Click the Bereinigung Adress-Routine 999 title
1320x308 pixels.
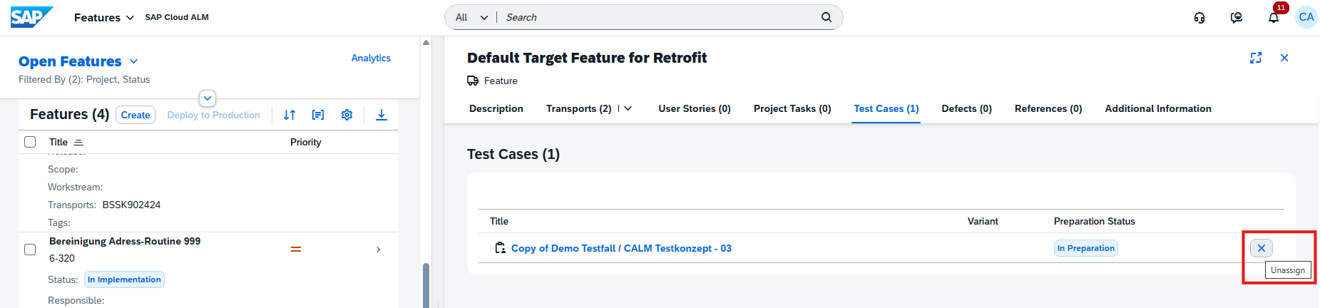125,241
